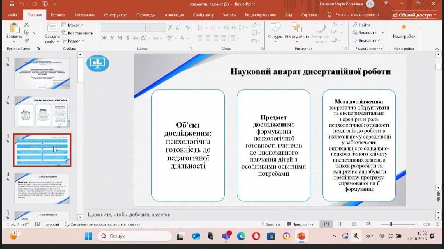Click the Общий доступ share button
This screenshot has width=444, height=249.
[414, 15]
